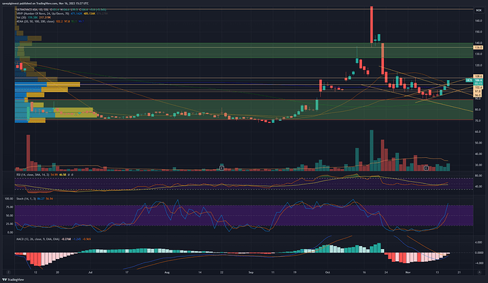
Task: Click the 108.6 price label on scale
Action: click(x=478, y=76)
